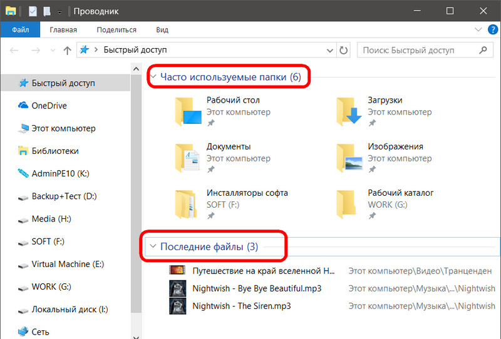Click the Рабочий каталог folder name
The image size is (501, 339).
(400, 193)
